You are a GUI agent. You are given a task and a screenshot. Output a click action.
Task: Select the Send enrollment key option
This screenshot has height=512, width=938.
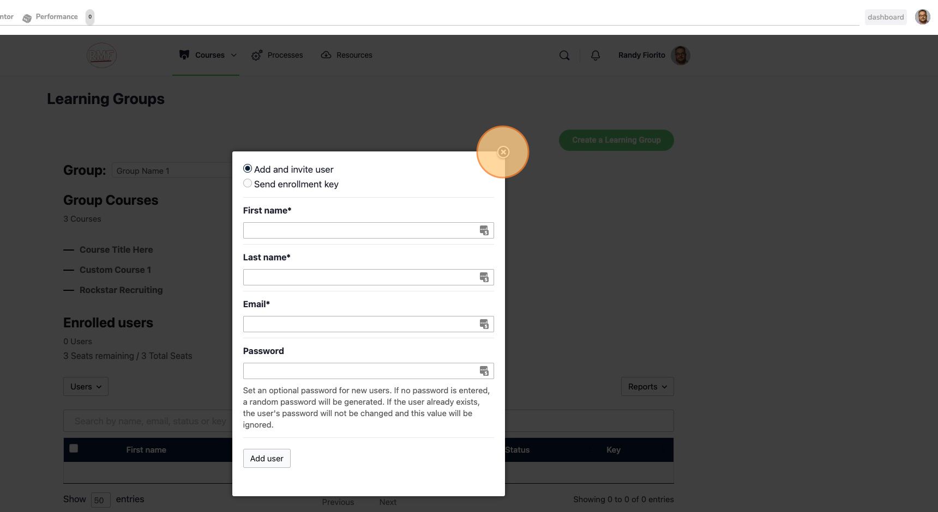[x=248, y=184]
